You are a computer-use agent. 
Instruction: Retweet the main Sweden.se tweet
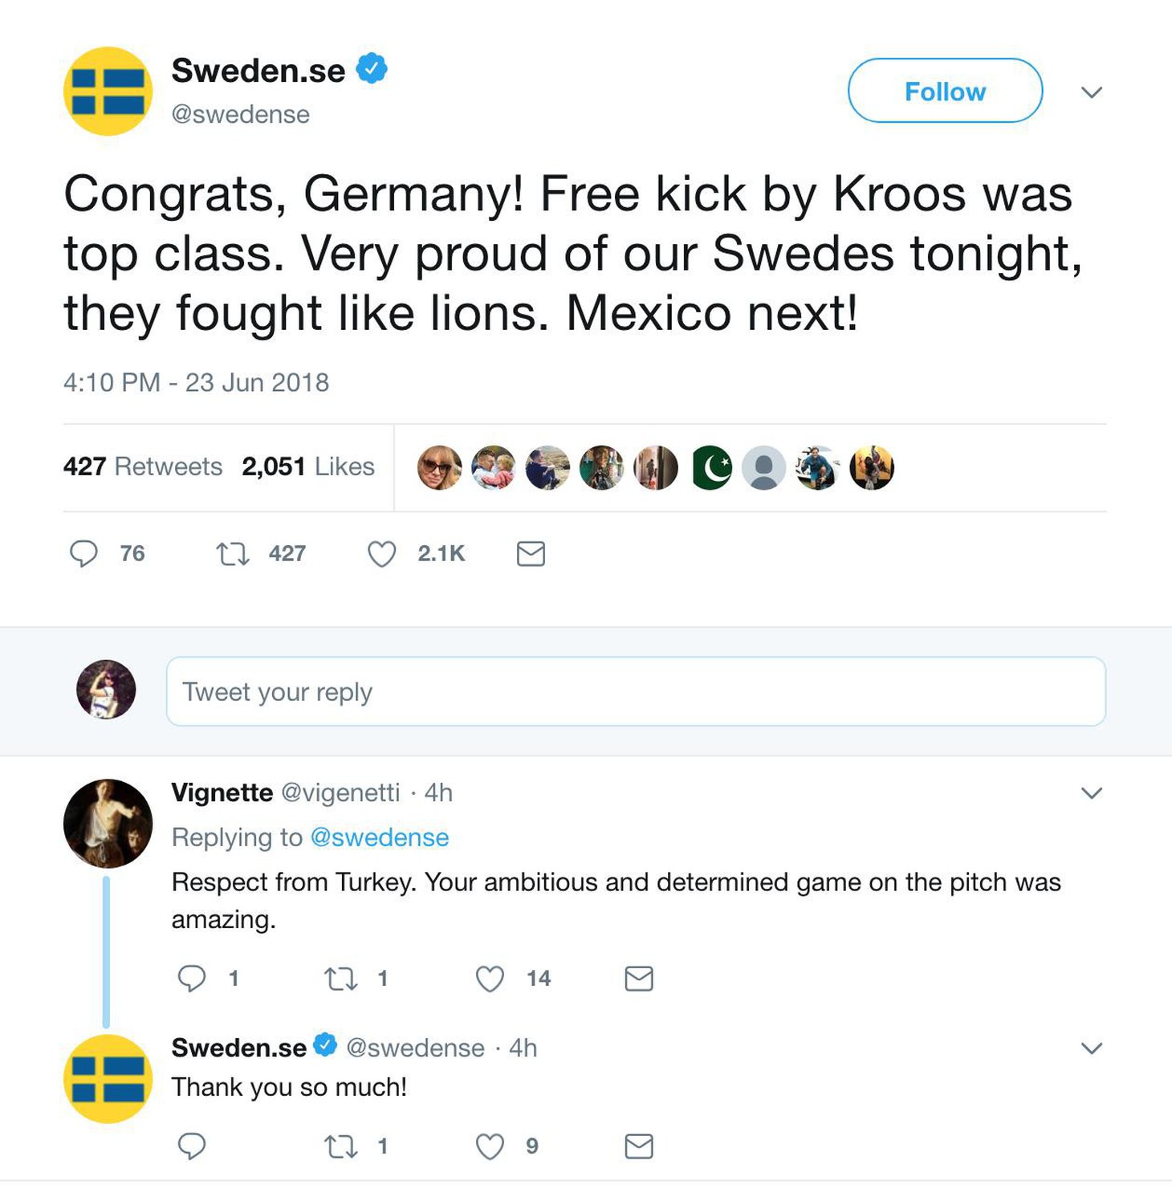click(233, 554)
